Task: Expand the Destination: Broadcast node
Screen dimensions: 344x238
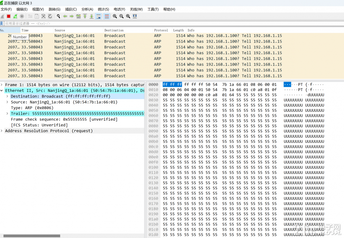Action: [x=7, y=96]
